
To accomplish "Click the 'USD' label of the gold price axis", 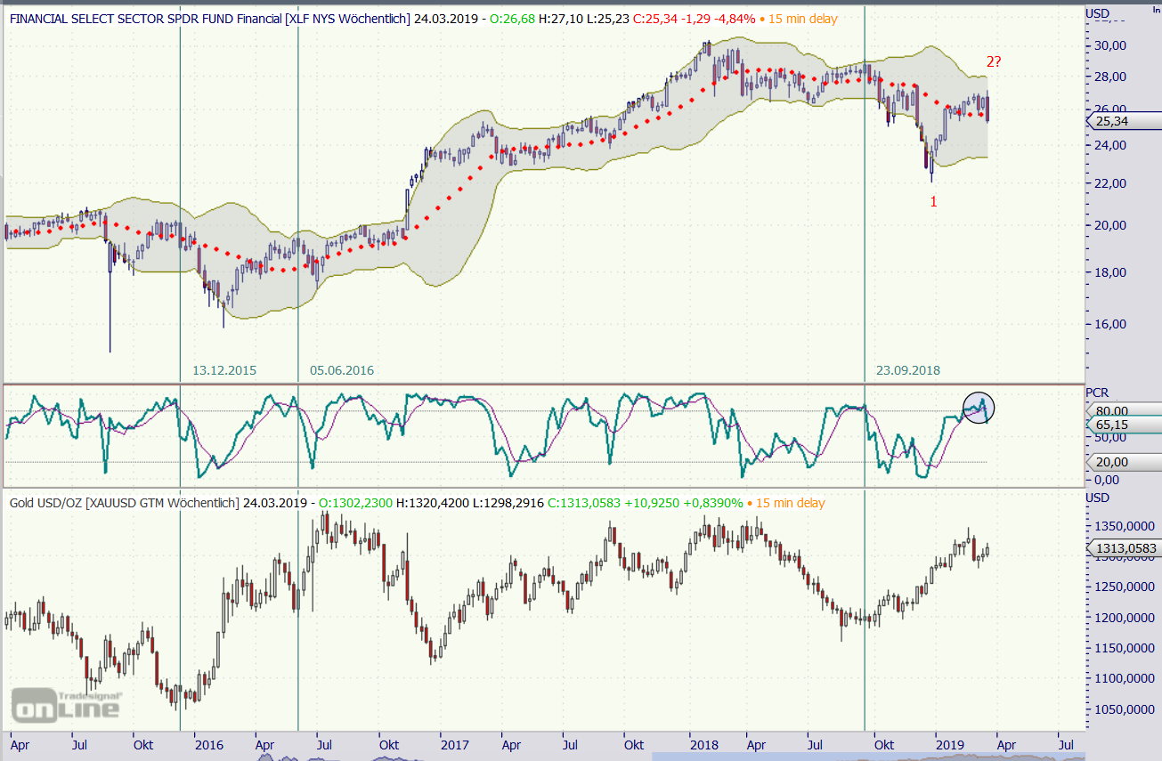I will click(x=1097, y=498).
